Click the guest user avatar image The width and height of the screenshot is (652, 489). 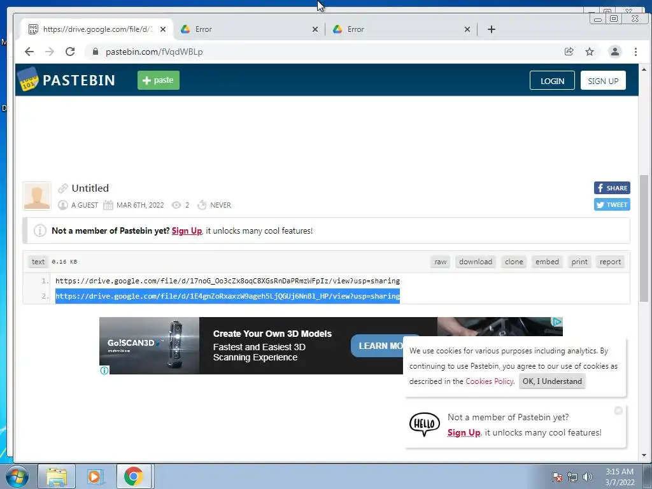tap(37, 196)
